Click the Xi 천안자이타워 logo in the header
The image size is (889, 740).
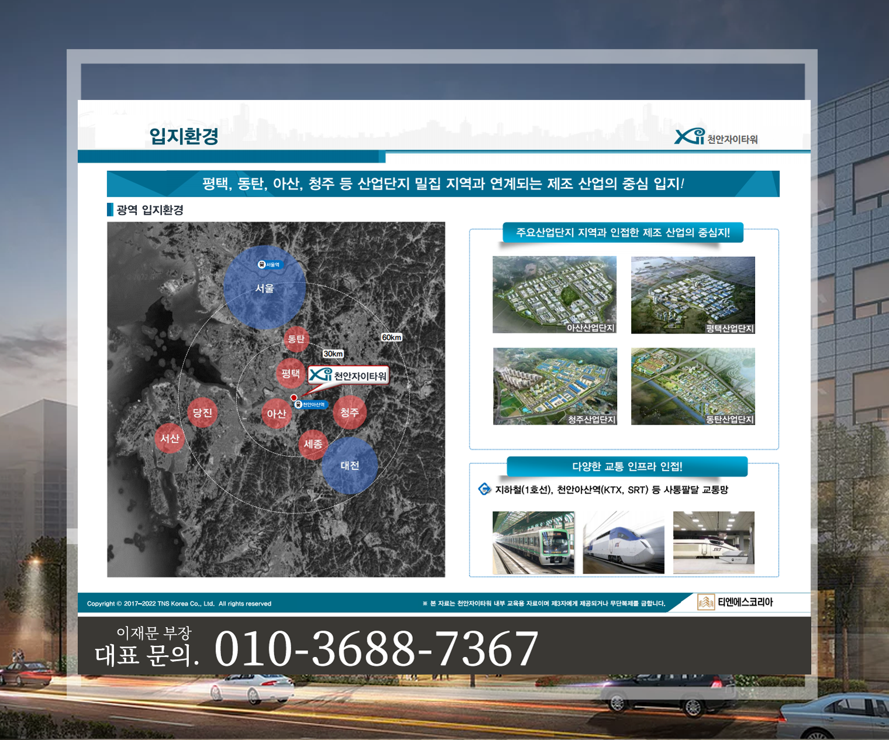[716, 137]
